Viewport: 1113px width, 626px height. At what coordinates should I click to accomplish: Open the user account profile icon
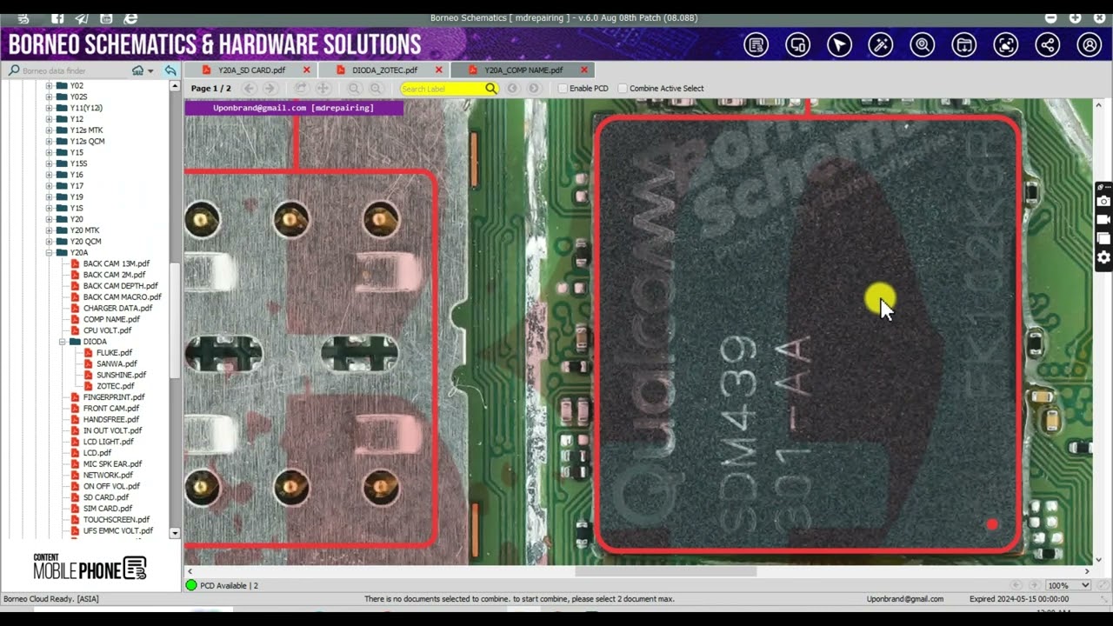coord(1090,45)
